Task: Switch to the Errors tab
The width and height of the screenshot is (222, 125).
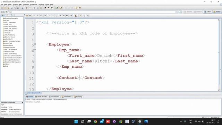Action: tap(29, 97)
